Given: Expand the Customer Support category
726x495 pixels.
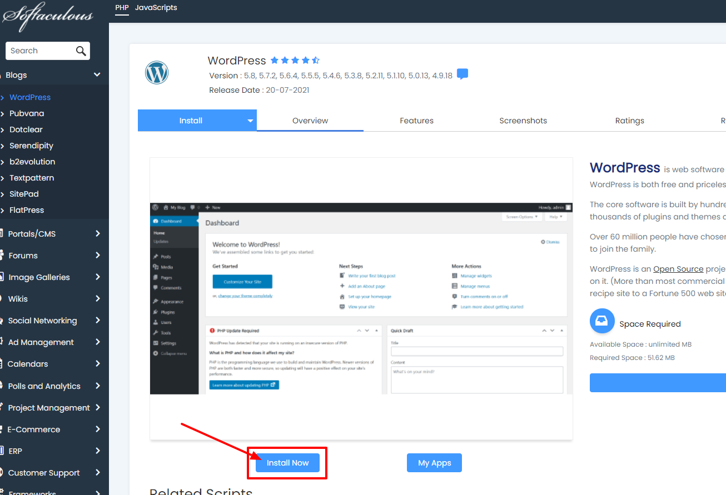Looking at the screenshot, I should 54,473.
